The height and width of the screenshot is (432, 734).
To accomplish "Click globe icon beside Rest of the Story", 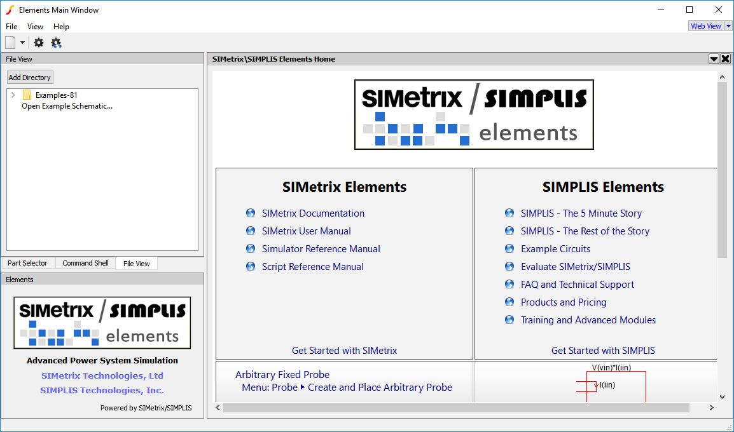I will (x=509, y=231).
